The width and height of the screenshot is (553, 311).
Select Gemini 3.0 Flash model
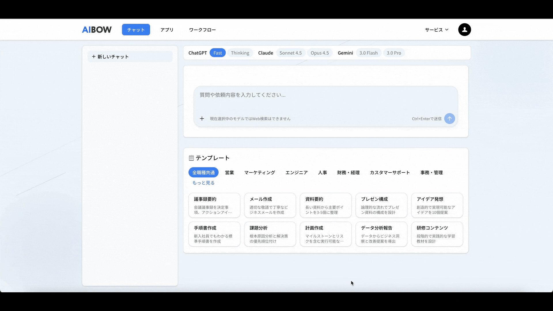pos(368,53)
